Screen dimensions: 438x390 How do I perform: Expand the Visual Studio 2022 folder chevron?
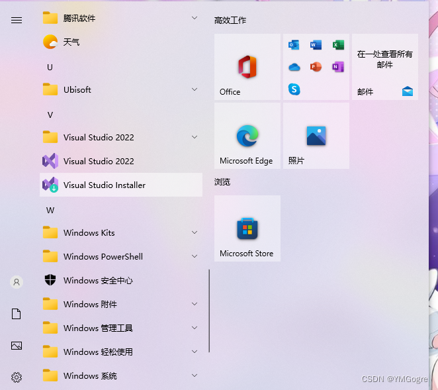[x=195, y=137]
